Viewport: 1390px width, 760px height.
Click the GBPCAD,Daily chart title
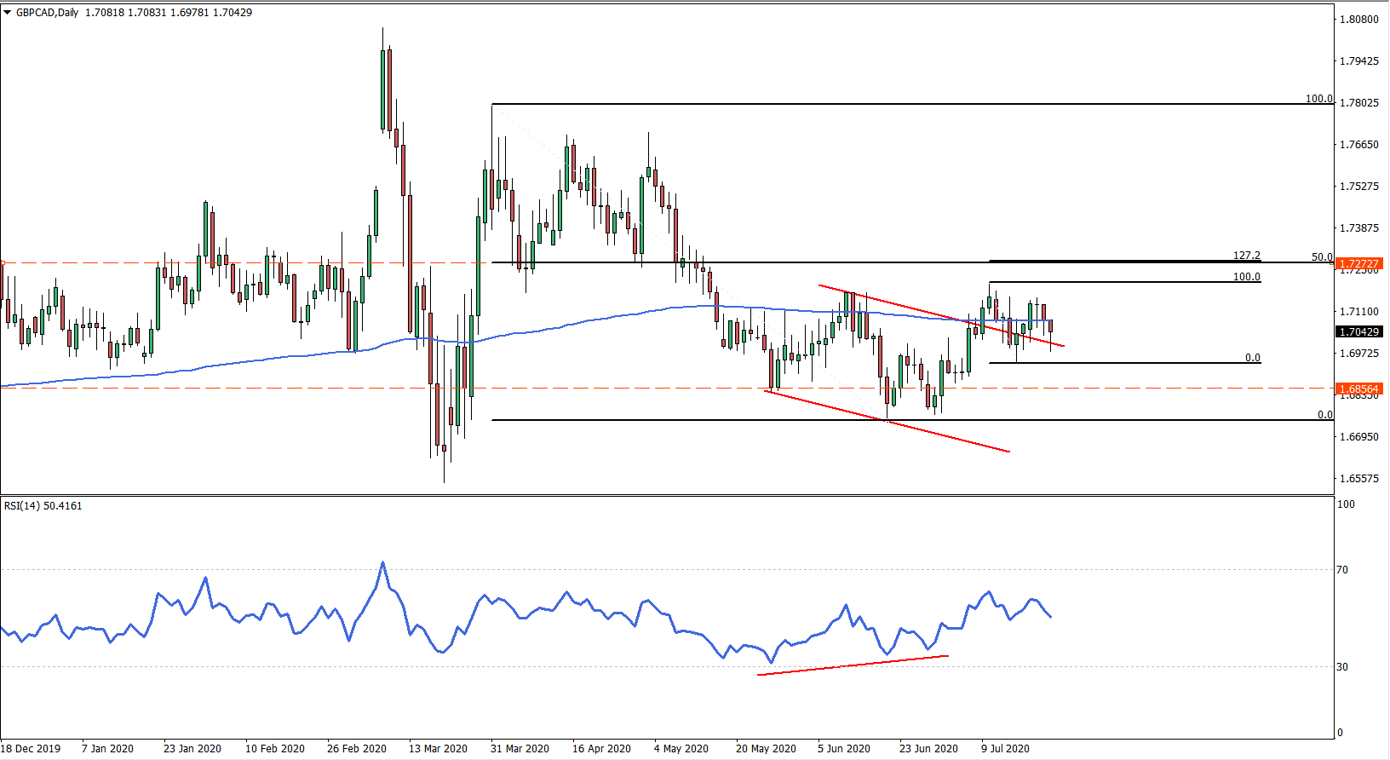(47, 13)
